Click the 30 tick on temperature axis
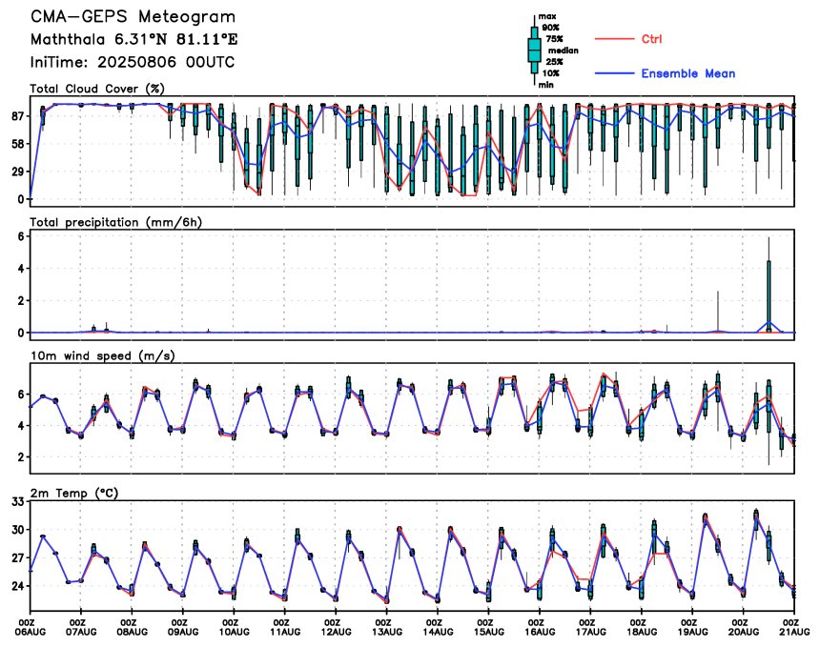820x647 pixels. (18, 530)
